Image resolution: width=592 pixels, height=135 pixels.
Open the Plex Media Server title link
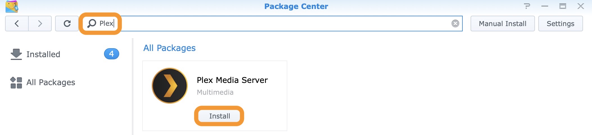[x=232, y=80]
